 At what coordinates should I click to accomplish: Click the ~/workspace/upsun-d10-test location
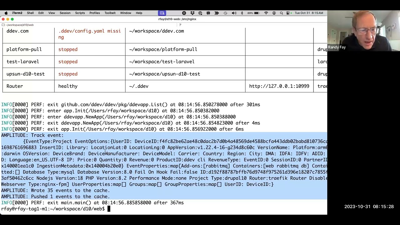(x=165, y=74)
